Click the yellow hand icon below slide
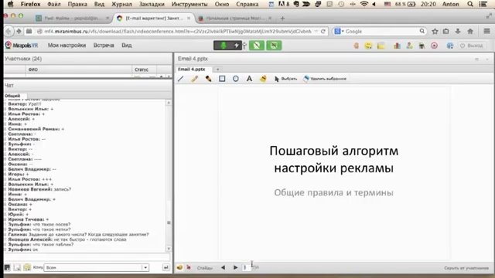This screenshot has height=278, width=495. click(179, 268)
